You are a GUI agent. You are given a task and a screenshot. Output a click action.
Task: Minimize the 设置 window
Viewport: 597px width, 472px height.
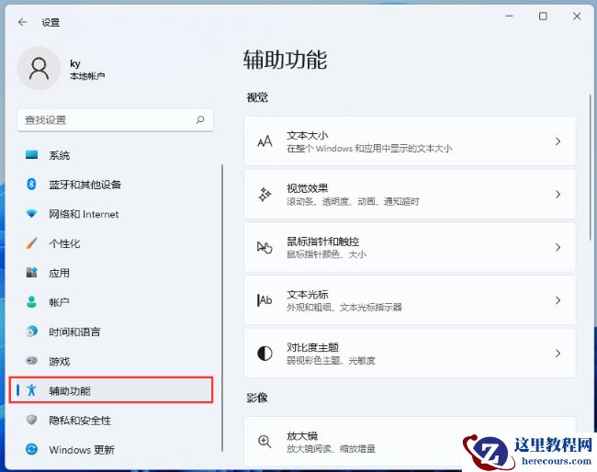[509, 17]
